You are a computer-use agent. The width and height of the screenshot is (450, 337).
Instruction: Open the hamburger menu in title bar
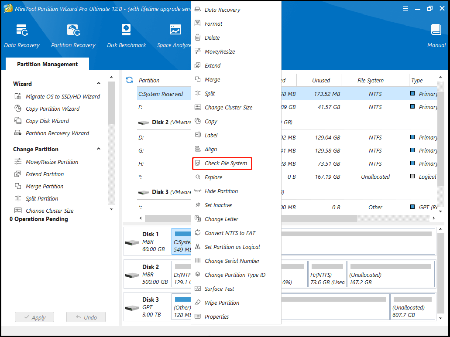(x=405, y=8)
